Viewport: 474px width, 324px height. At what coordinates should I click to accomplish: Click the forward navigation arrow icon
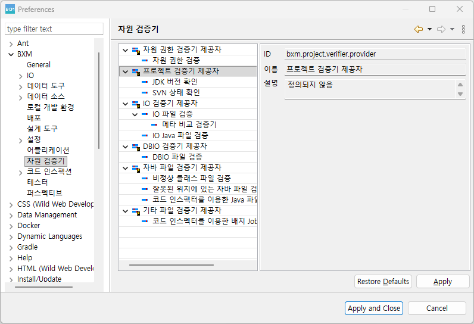click(441, 29)
